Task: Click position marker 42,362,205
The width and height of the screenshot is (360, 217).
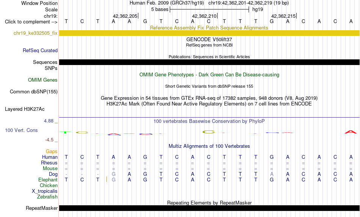Action: 125,16
